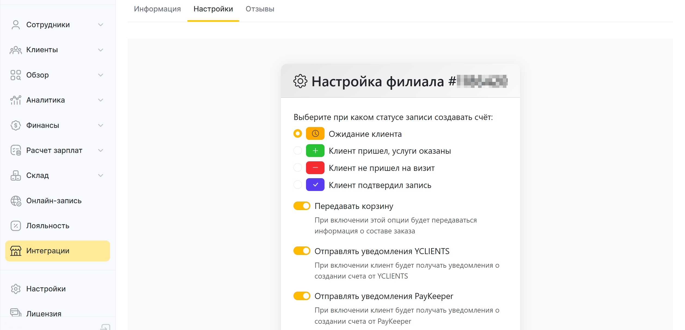This screenshot has height=330, width=685.
Task: Turn off 'Отправлять уведомления PayKeeper' switch
Action: 302,296
